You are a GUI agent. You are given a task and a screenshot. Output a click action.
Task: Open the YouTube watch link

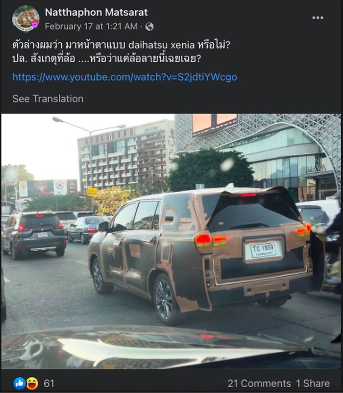pos(125,77)
